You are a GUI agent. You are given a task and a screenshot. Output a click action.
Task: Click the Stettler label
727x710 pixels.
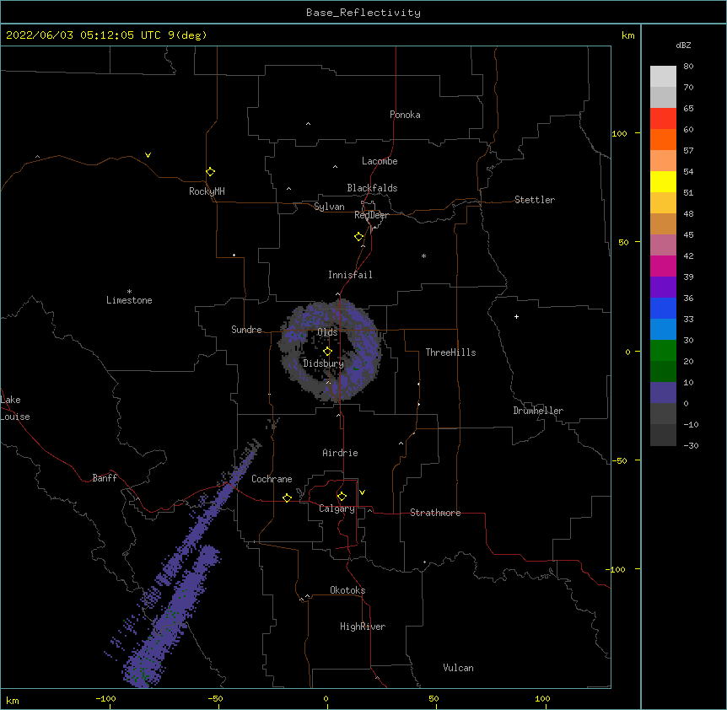click(535, 200)
